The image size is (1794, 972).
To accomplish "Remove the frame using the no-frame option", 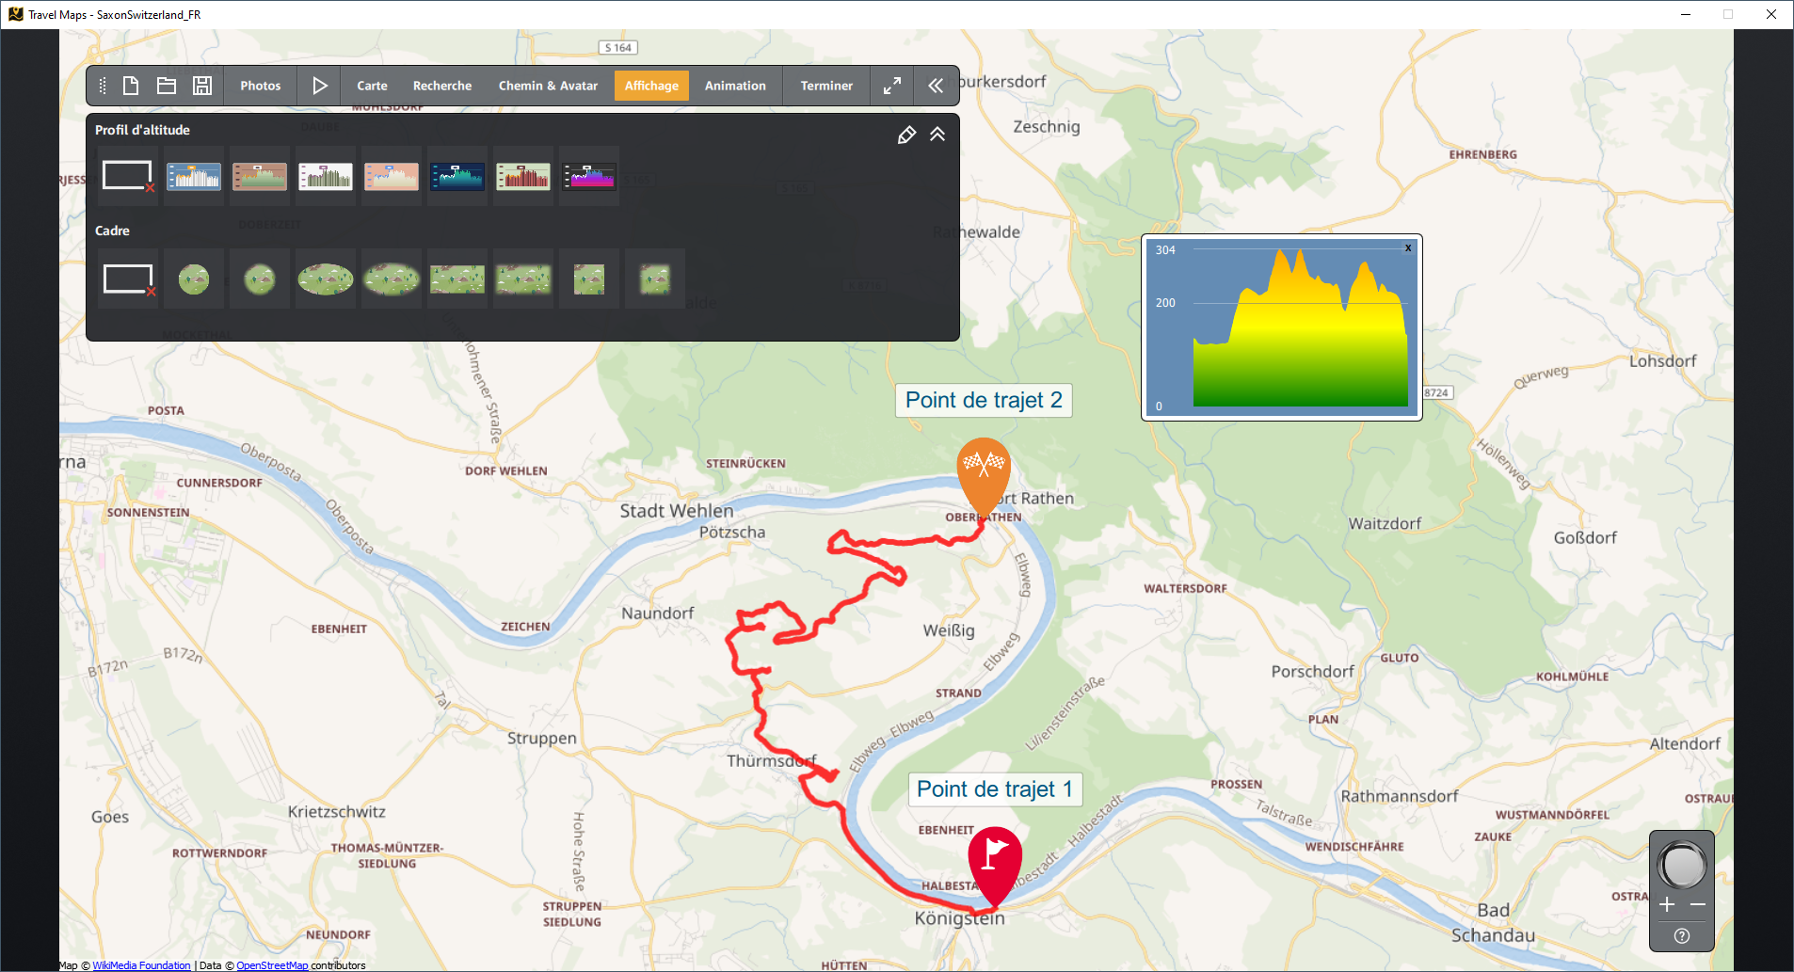I will point(128,279).
